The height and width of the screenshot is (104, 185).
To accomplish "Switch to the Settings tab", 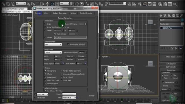I will pyautogui.click(x=73, y=13).
